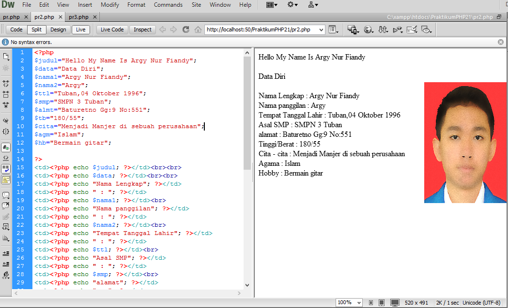
Task: Toggle Live view button
Action: pyautogui.click(x=81, y=29)
